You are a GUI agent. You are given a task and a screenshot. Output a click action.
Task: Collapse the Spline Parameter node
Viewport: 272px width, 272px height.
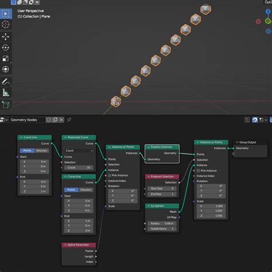[x=65, y=245]
